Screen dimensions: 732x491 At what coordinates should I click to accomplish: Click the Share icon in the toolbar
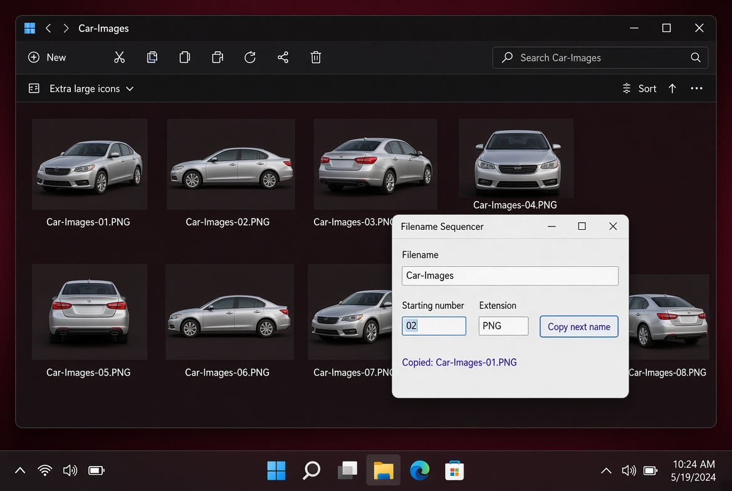(283, 58)
